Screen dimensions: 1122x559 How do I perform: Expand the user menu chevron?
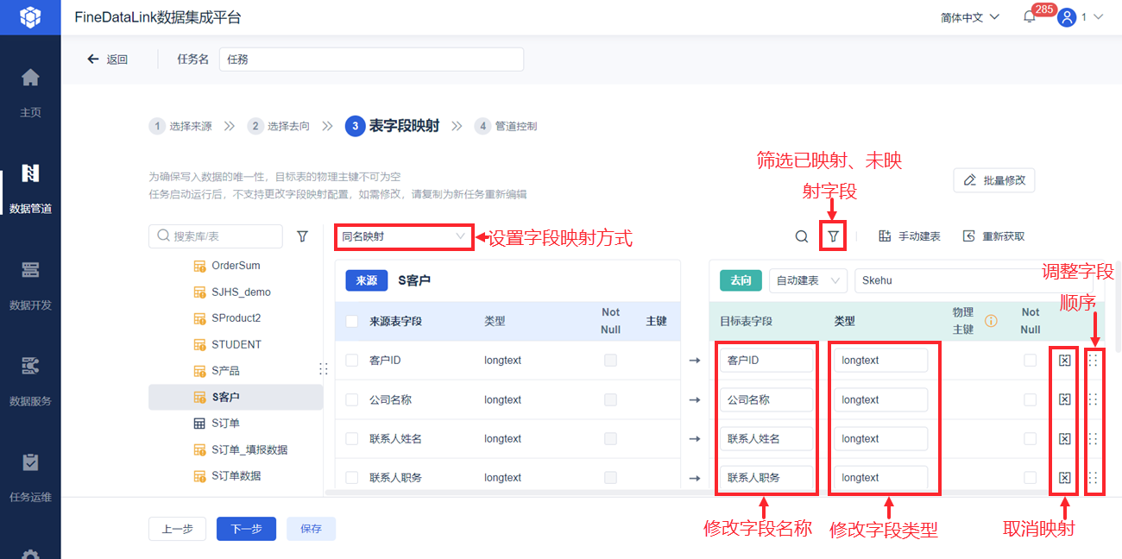1099,17
